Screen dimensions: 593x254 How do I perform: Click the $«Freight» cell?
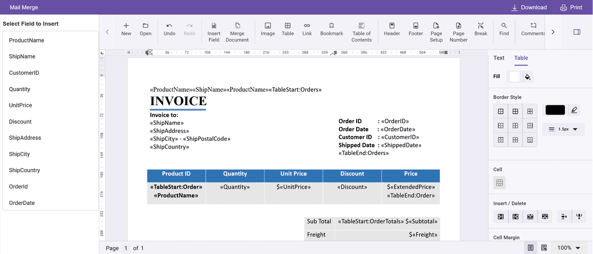pos(387,235)
